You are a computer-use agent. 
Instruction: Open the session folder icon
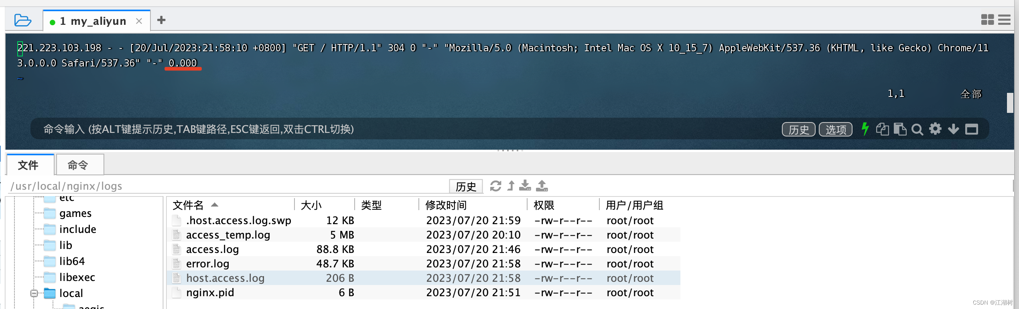point(22,20)
